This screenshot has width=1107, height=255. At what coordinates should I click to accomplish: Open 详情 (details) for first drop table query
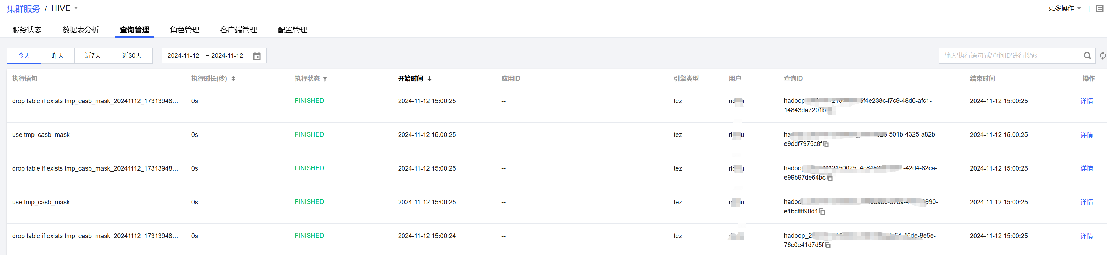tap(1086, 101)
